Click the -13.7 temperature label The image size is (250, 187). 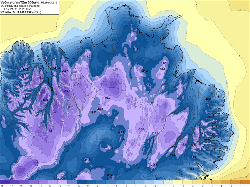point(25,96)
